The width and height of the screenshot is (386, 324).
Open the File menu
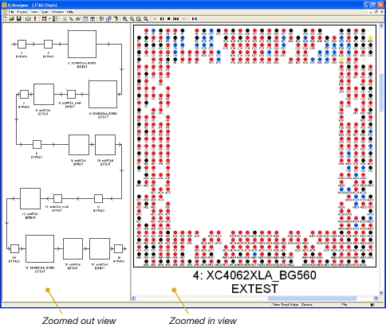tap(11, 12)
